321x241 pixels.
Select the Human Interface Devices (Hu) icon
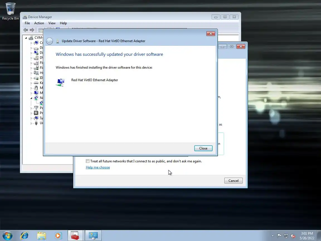click(x=36, y=73)
